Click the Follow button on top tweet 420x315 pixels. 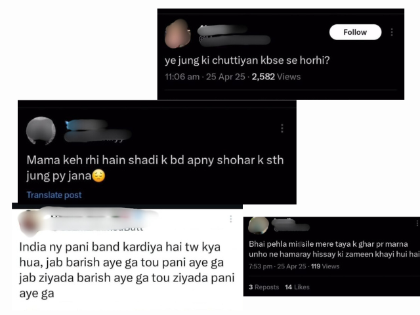click(355, 32)
